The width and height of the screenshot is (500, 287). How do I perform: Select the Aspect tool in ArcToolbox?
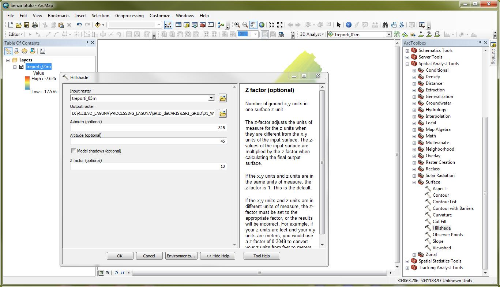coord(439,189)
